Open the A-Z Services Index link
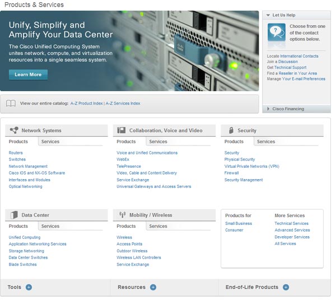Image resolution: width=336 pixels, height=301 pixels. click(123, 103)
